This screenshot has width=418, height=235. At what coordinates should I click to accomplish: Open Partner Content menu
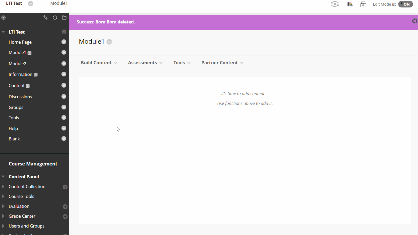click(x=222, y=63)
